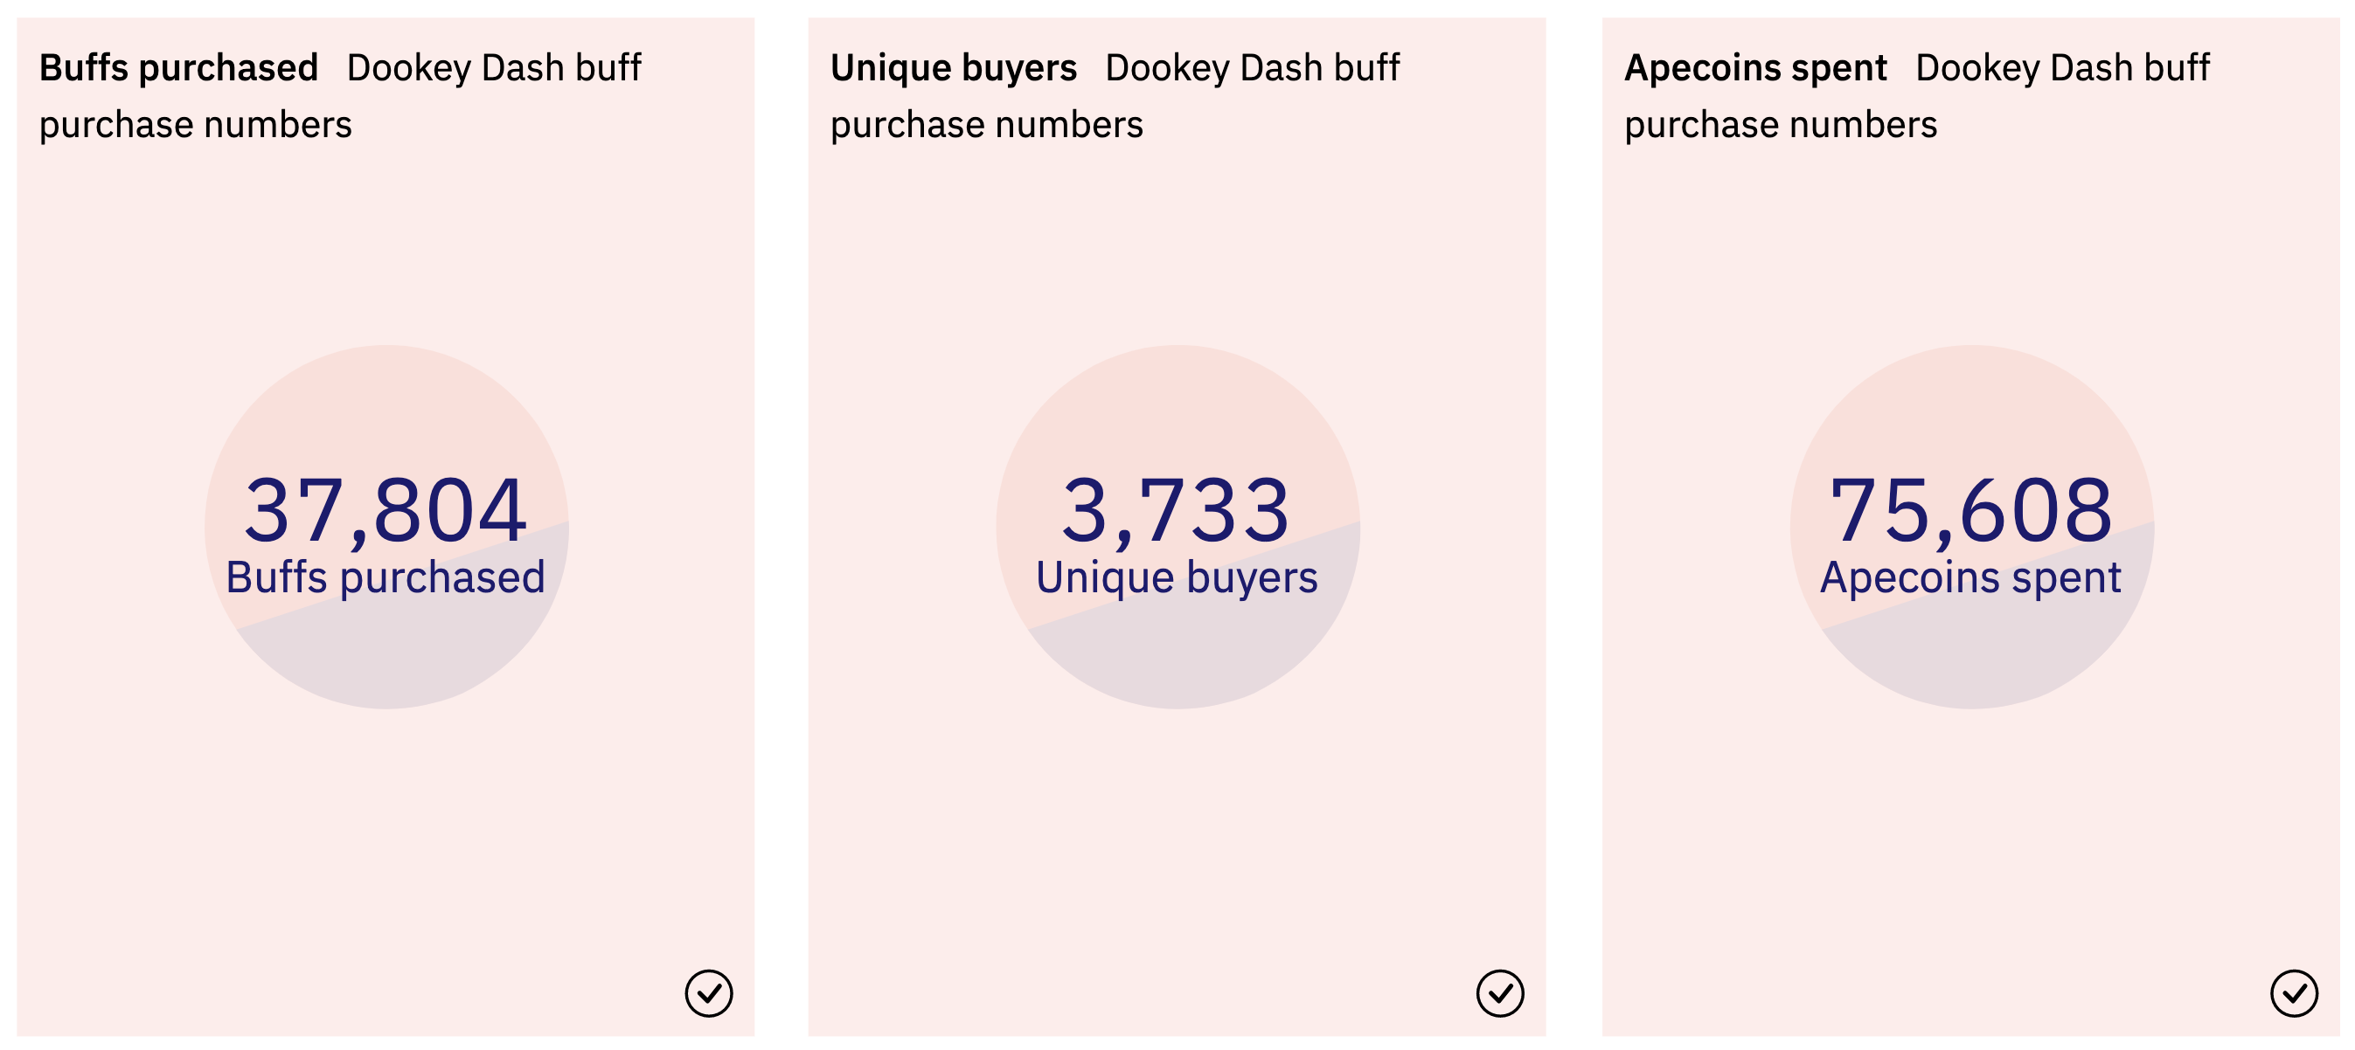Open the bold Buffs purchased card title
This screenshot has width=2355, height=1050.
coord(179,68)
